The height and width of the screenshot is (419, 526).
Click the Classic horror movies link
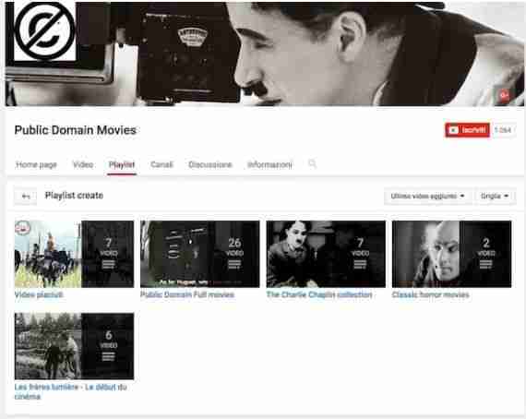tap(430, 295)
